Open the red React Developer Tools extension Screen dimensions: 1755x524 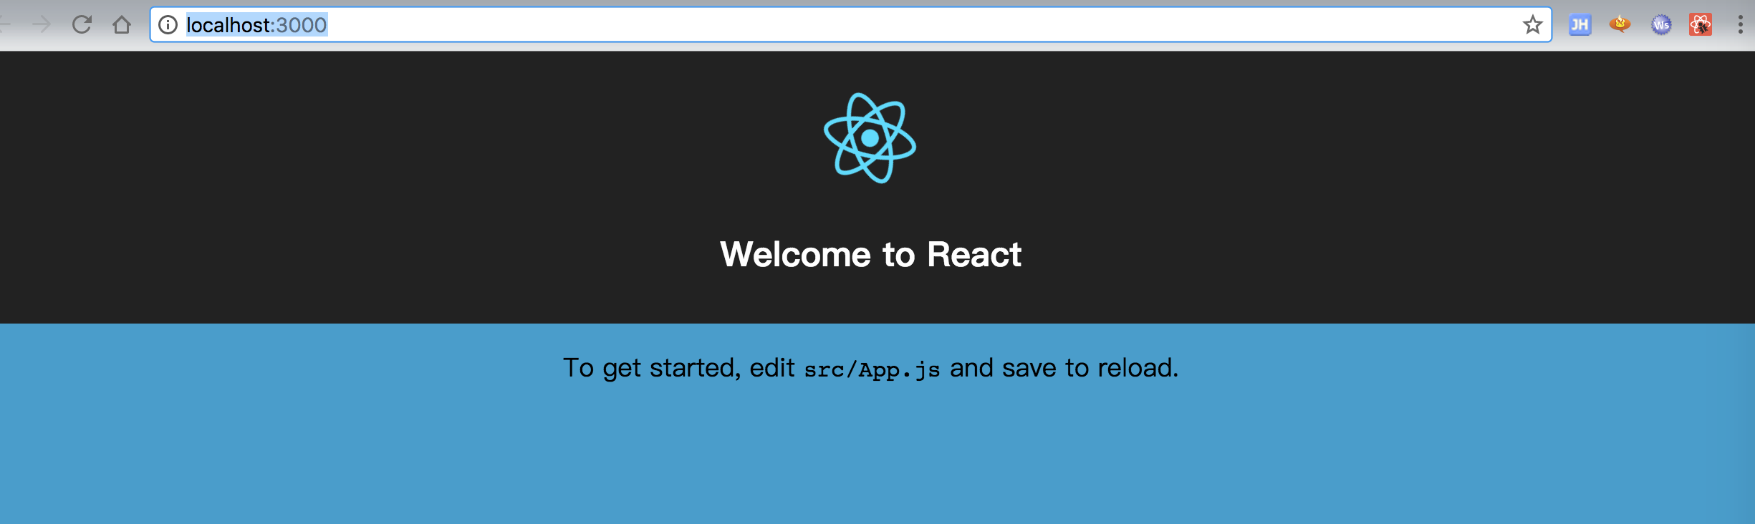pyautogui.click(x=1701, y=25)
